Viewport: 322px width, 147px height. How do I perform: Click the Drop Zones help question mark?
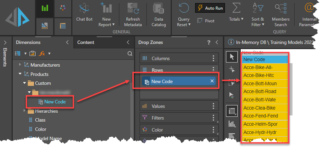tap(208, 43)
